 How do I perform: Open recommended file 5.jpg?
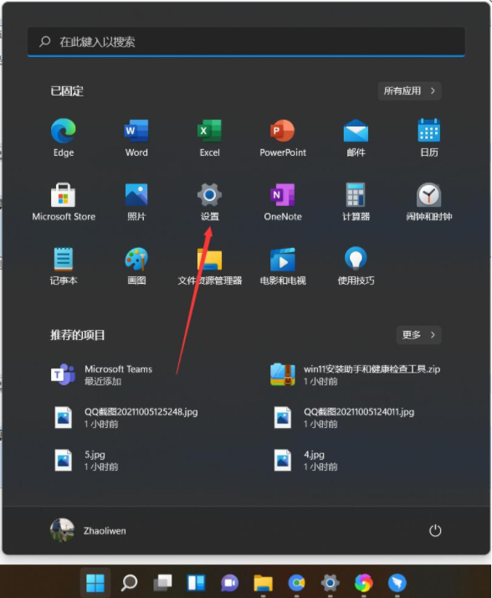tap(85, 460)
